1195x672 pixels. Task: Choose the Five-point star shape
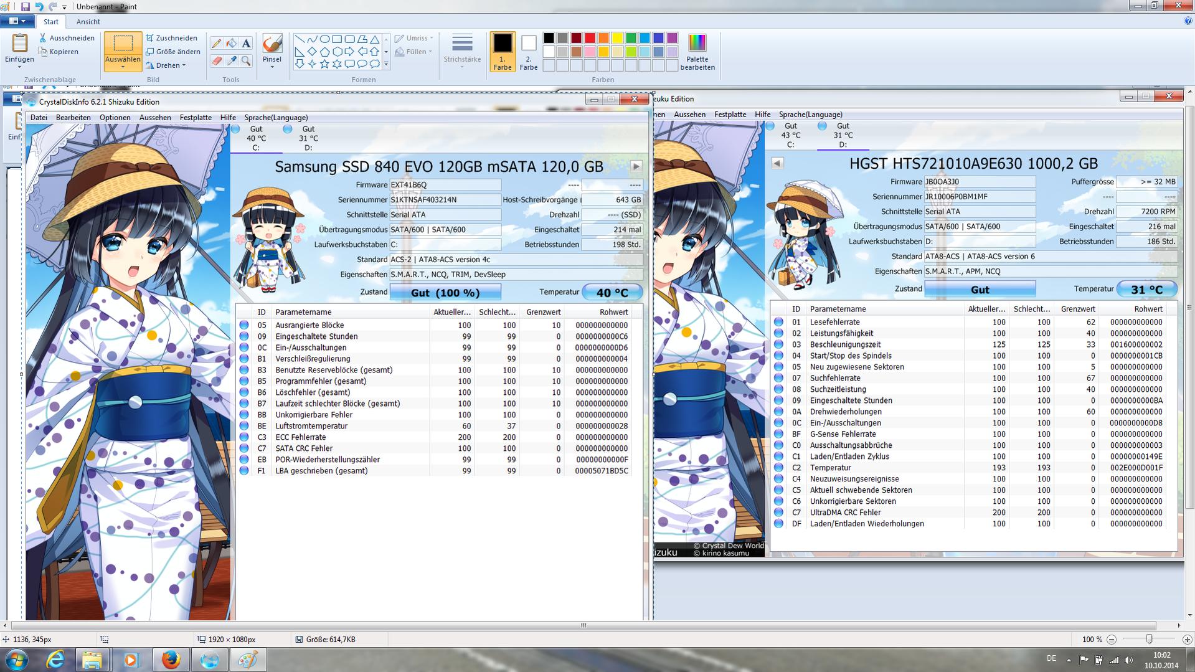pos(324,64)
